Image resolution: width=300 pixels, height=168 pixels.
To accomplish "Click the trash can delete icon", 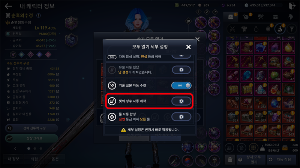I will point(230,160).
